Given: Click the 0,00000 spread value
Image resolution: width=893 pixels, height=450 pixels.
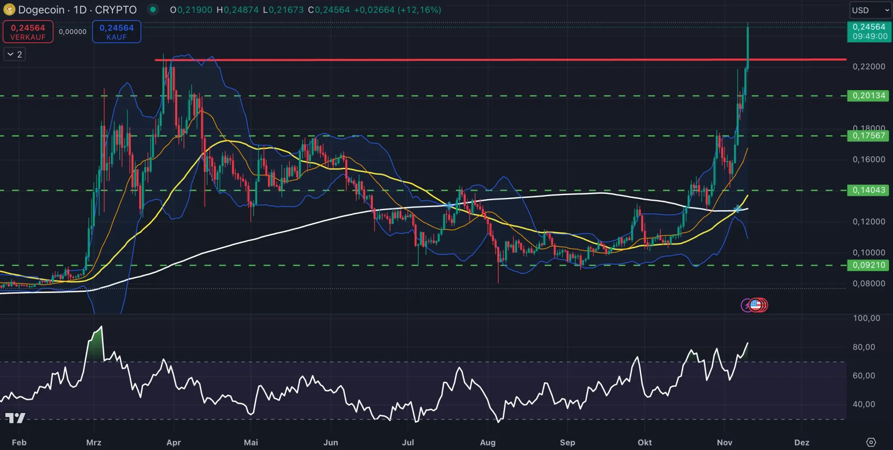Looking at the screenshot, I should 73,32.
